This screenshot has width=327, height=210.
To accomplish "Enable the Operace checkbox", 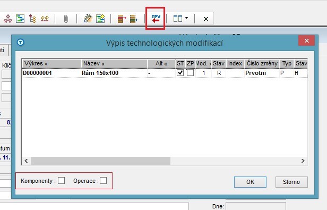I will [103, 181].
